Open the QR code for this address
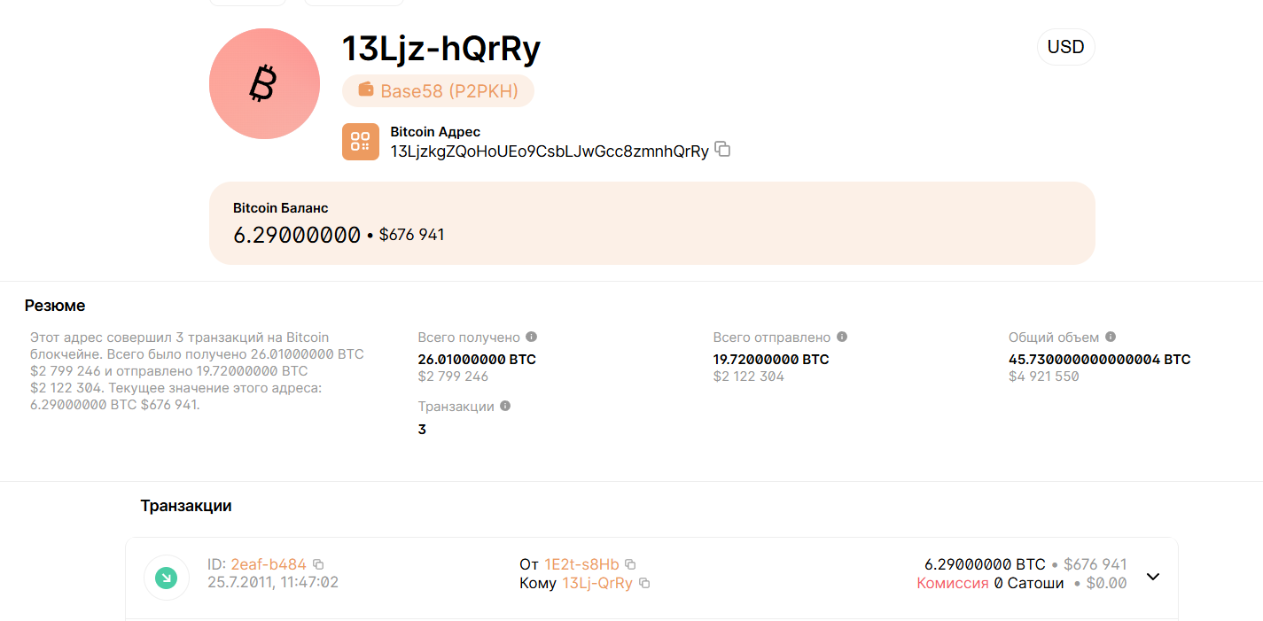The height and width of the screenshot is (621, 1263). [x=360, y=142]
